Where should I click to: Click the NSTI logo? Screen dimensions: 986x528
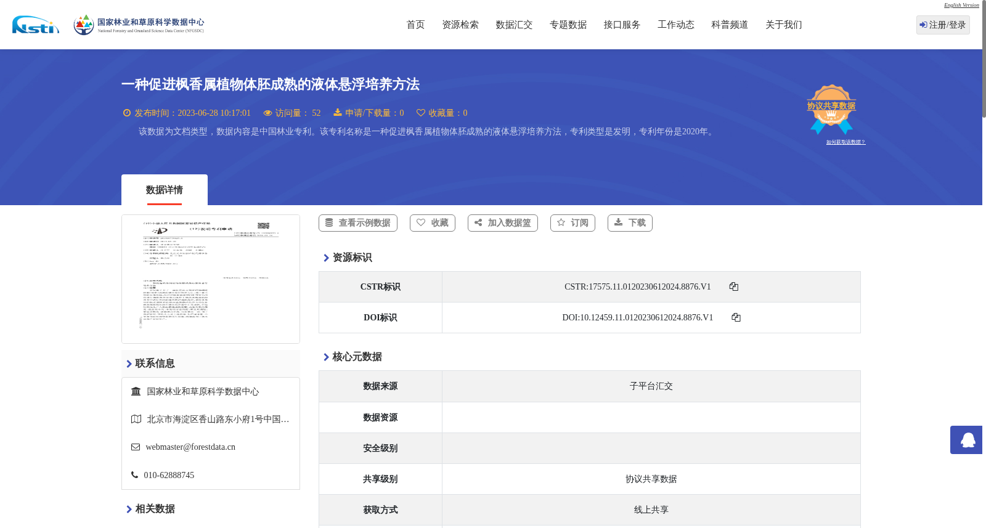pyautogui.click(x=36, y=25)
